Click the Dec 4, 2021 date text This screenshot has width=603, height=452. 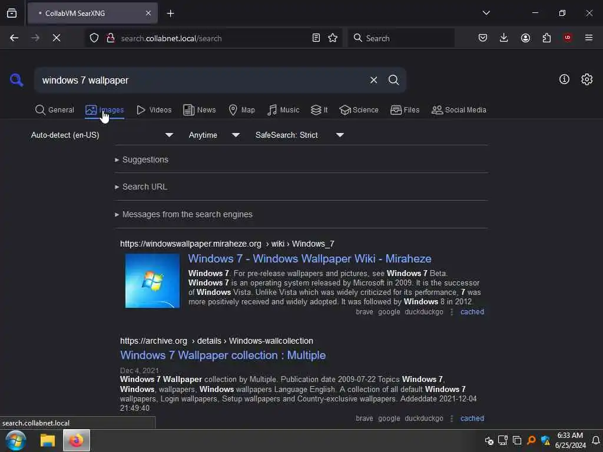coord(139,371)
